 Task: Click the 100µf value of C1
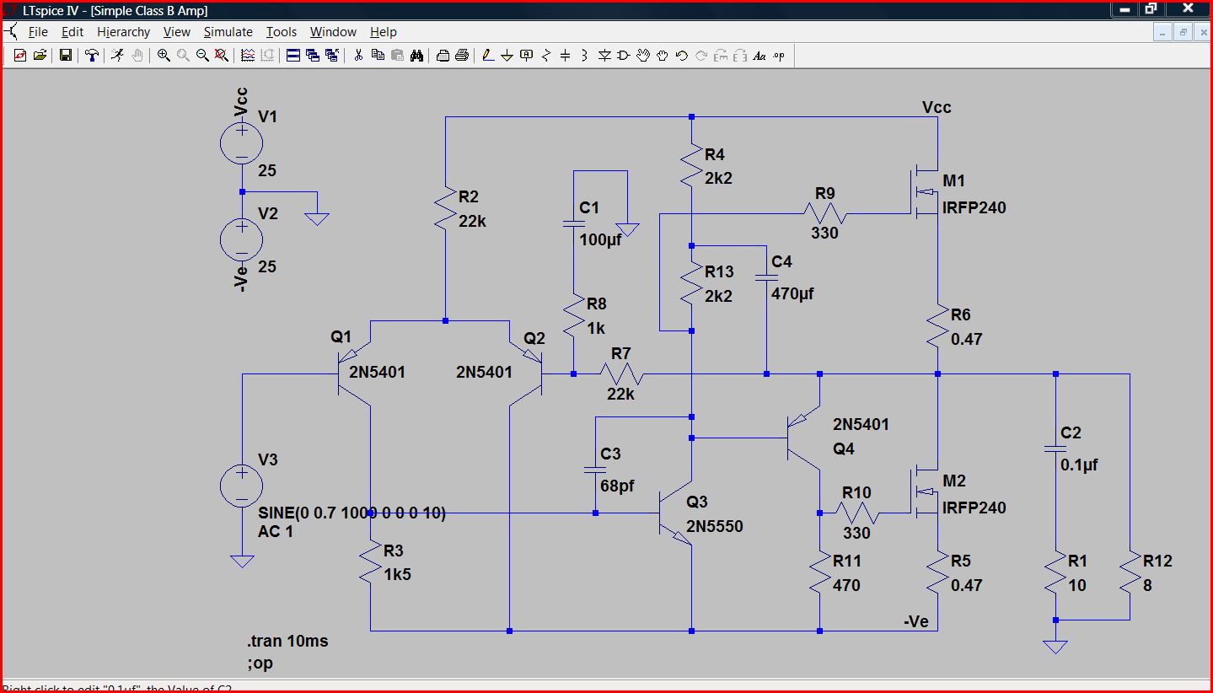click(x=601, y=239)
